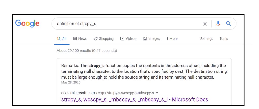
Task: Click the Videos play icon
Action: click(x=122, y=39)
